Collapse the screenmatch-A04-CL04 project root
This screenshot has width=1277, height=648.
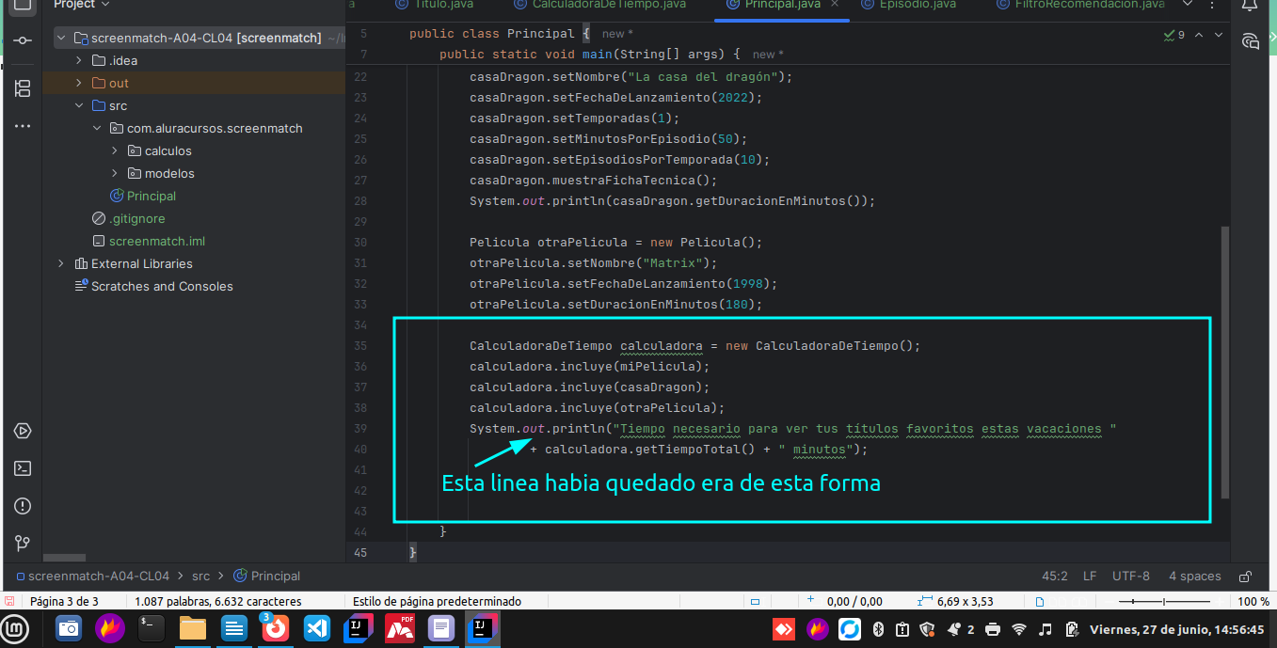tap(61, 38)
